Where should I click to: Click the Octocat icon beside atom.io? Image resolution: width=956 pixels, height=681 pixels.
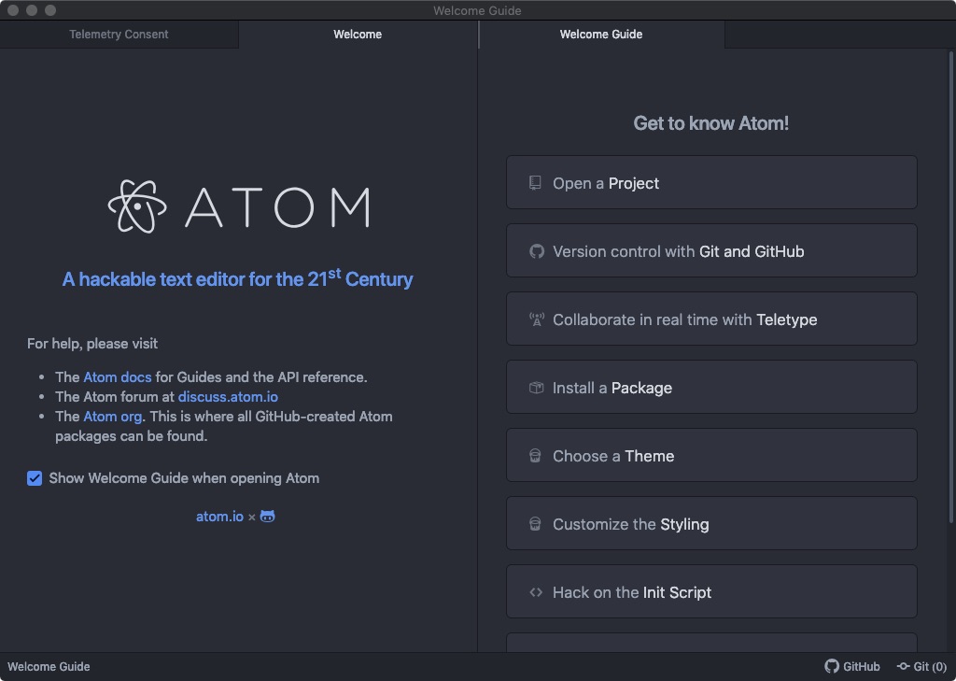pos(268,517)
